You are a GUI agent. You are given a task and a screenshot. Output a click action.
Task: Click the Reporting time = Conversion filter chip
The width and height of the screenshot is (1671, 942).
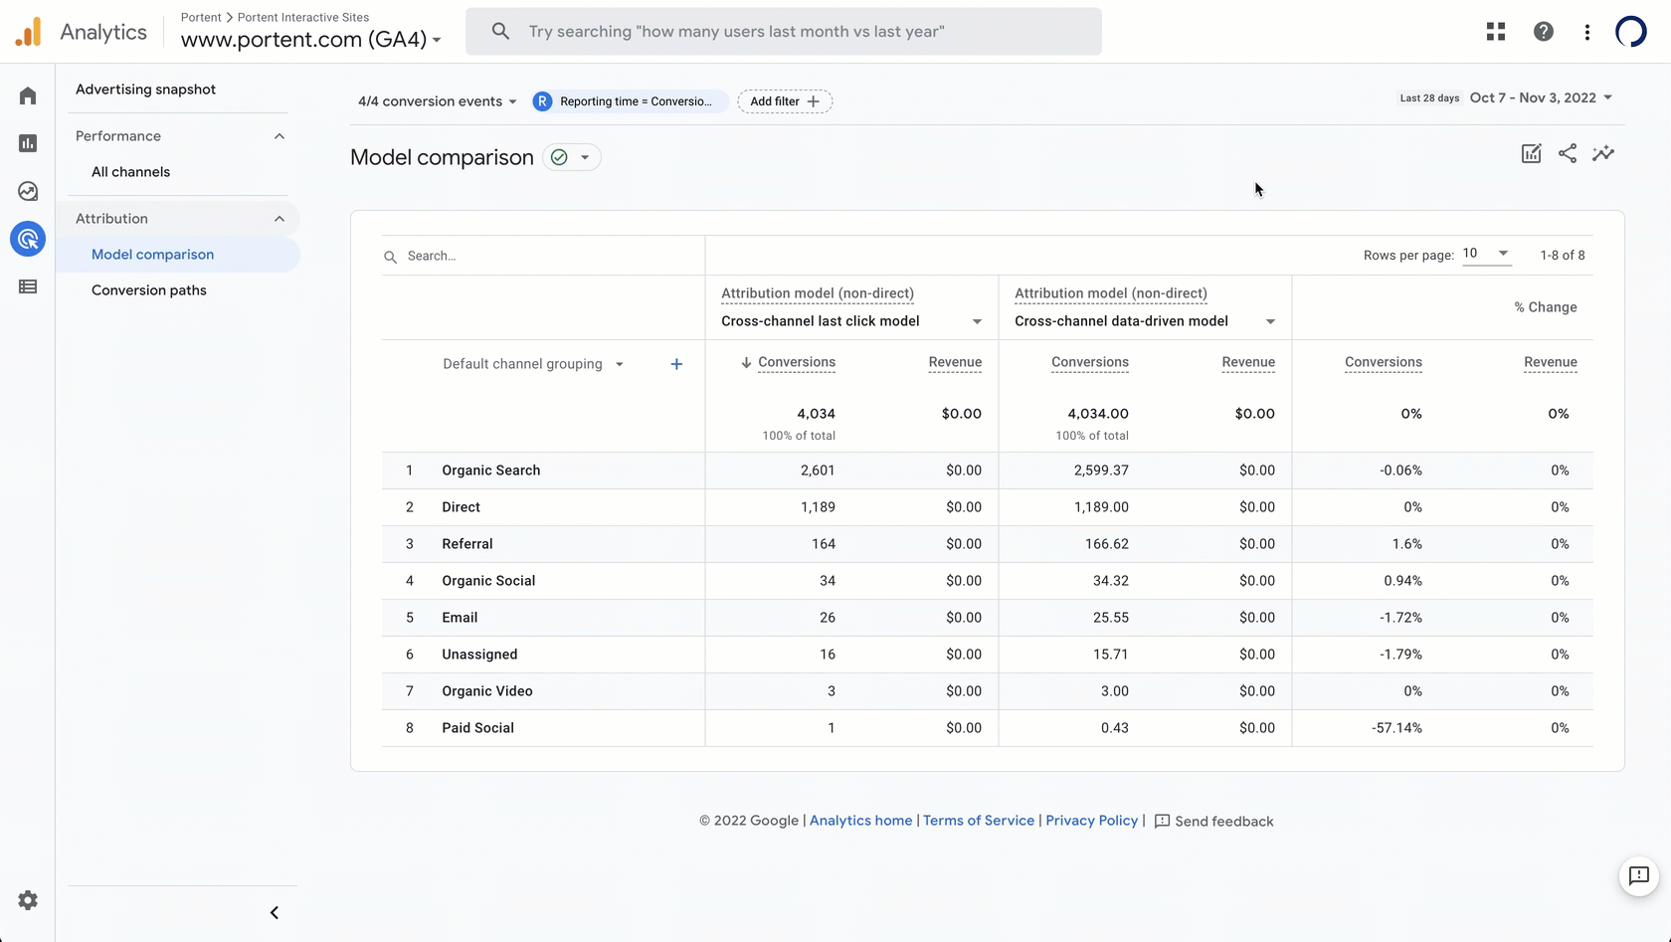click(x=630, y=101)
